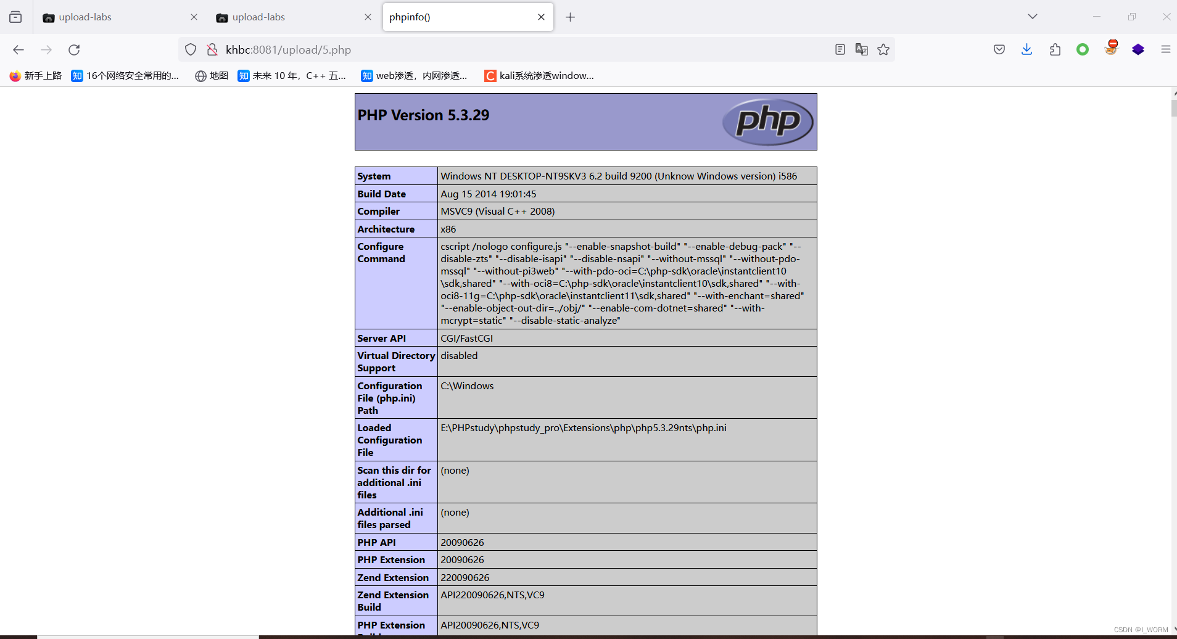This screenshot has height=639, width=1177.
Task: Reload the phpinfo page
Action: [74, 50]
